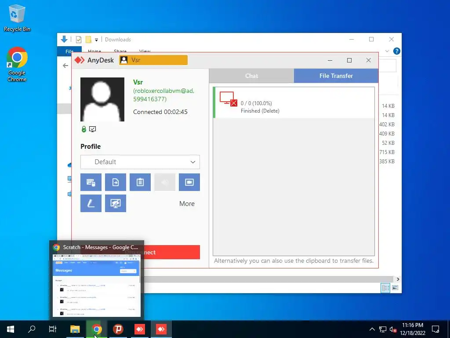The height and width of the screenshot is (338, 450).
Task: Show hidden system tray icons
Action: [372, 329]
